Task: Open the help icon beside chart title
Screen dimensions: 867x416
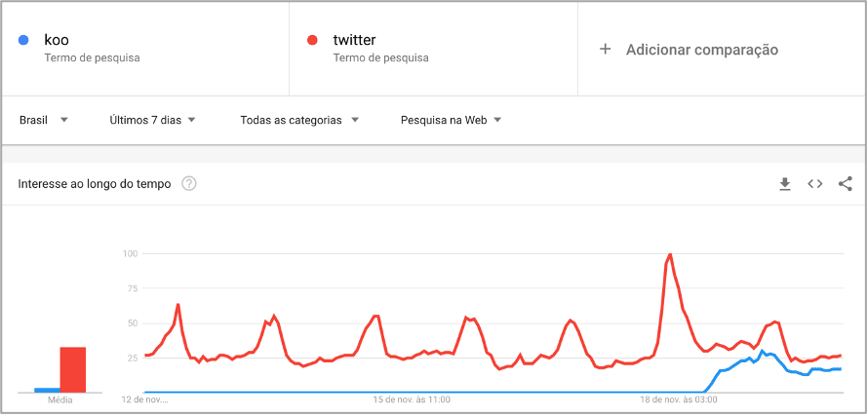Action: (189, 183)
